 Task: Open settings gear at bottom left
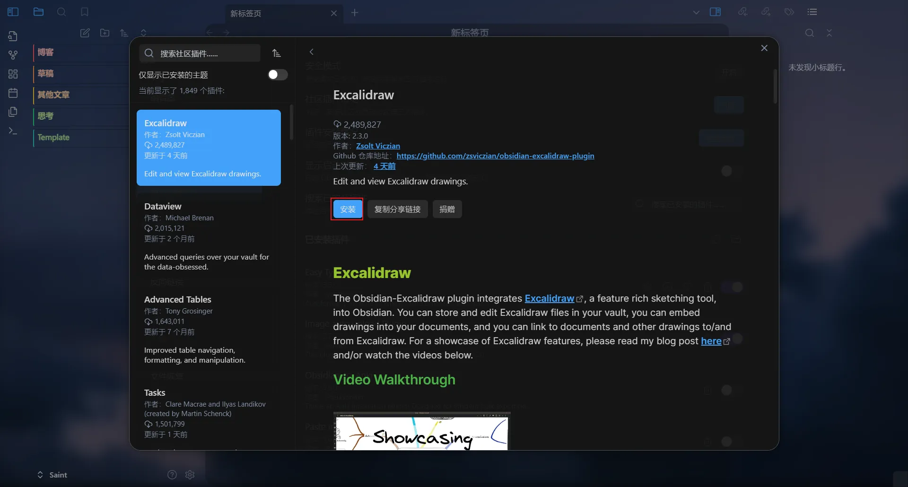point(190,475)
